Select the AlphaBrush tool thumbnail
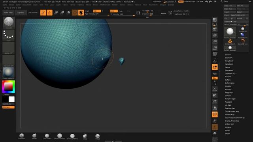Viewport: 253px width, 142px height. 242,35
